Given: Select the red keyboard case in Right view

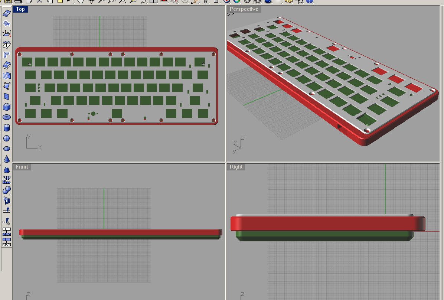Looking at the screenshot, I should coord(328,224).
